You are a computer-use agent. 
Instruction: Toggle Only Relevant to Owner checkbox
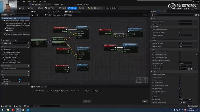tap(180, 75)
